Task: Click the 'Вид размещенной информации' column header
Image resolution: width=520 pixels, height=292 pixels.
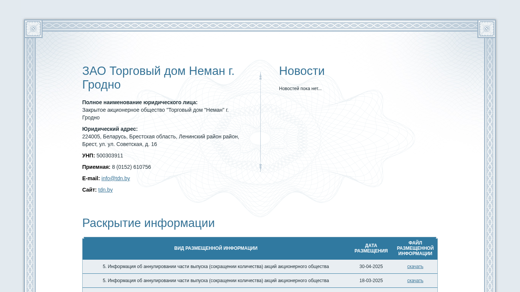Action: [x=215, y=248]
